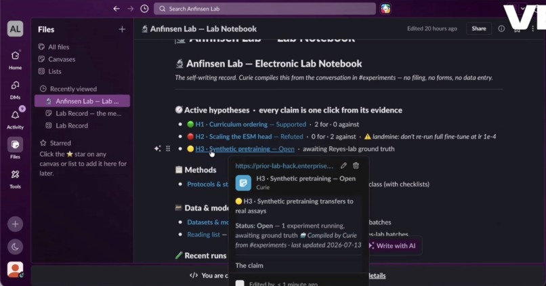Open Files in the sidebar
The image size is (546, 286).
tap(15, 148)
